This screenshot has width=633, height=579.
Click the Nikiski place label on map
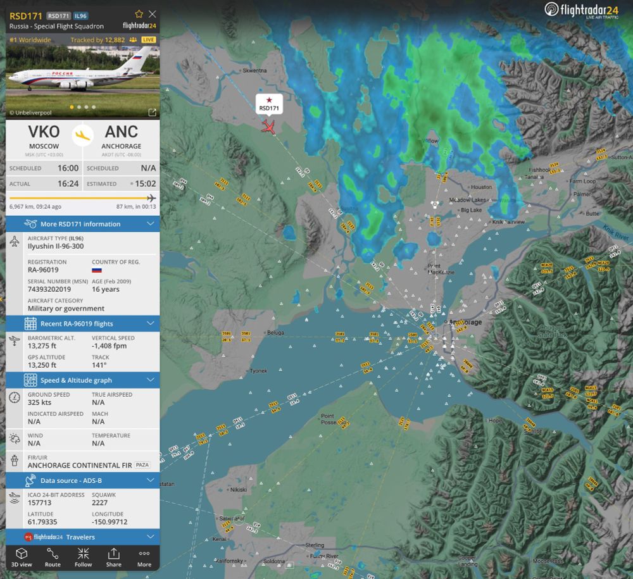click(238, 490)
